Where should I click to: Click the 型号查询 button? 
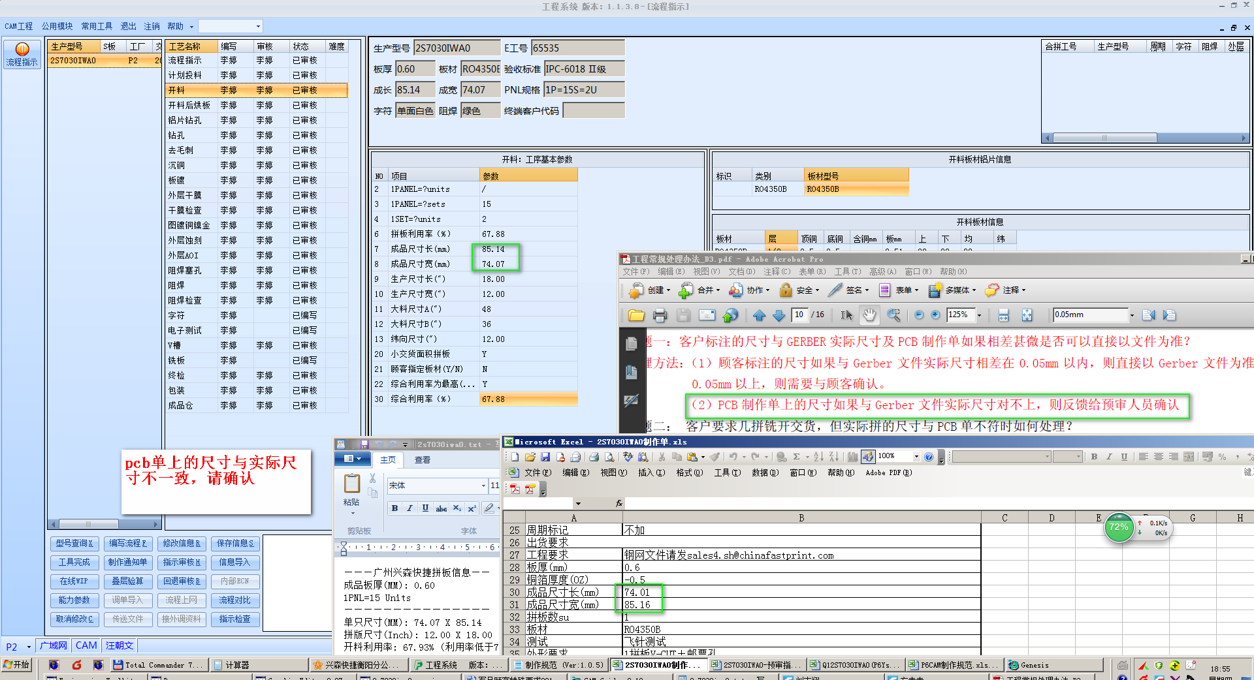pos(74,544)
